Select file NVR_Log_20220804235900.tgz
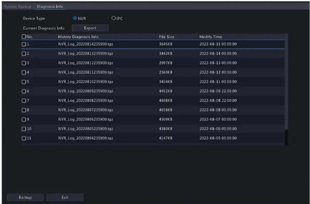310x204 pixels. pos(85,138)
